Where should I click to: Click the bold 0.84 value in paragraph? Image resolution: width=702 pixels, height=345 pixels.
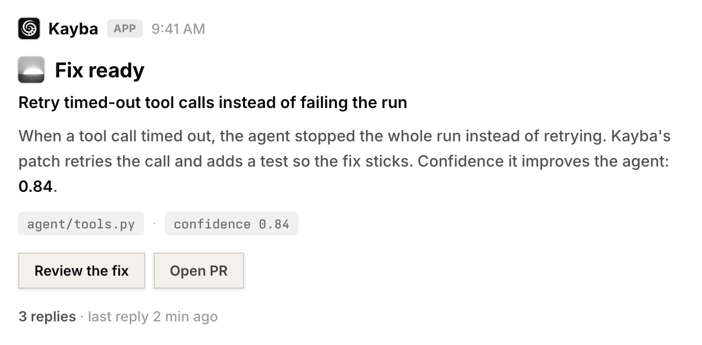point(35,186)
